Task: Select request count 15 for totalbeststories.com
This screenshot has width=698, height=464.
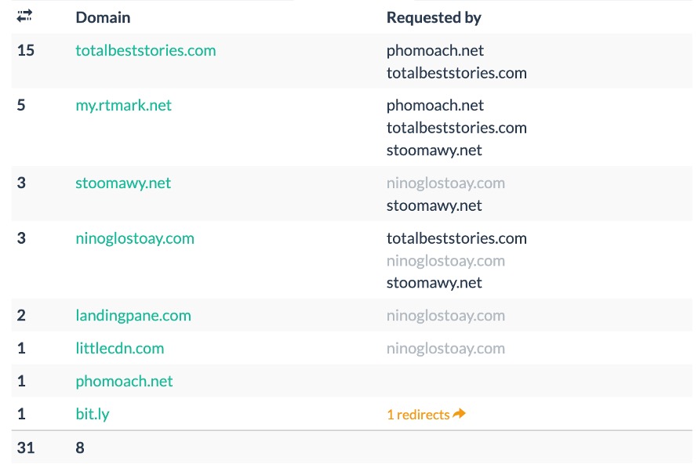Action: (25, 51)
